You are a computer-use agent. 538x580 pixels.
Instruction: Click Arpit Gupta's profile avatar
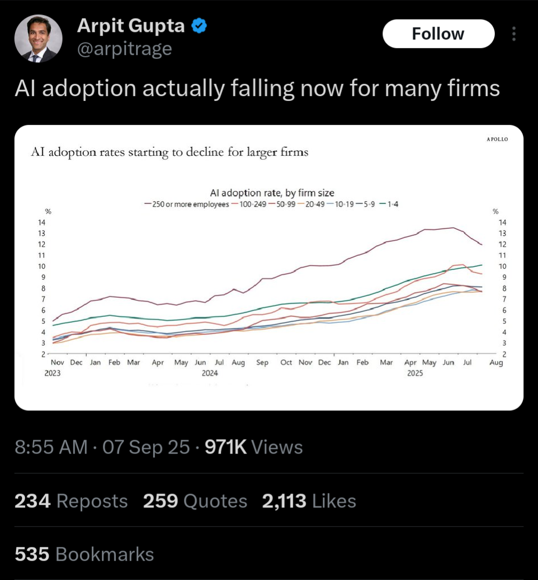(x=38, y=38)
